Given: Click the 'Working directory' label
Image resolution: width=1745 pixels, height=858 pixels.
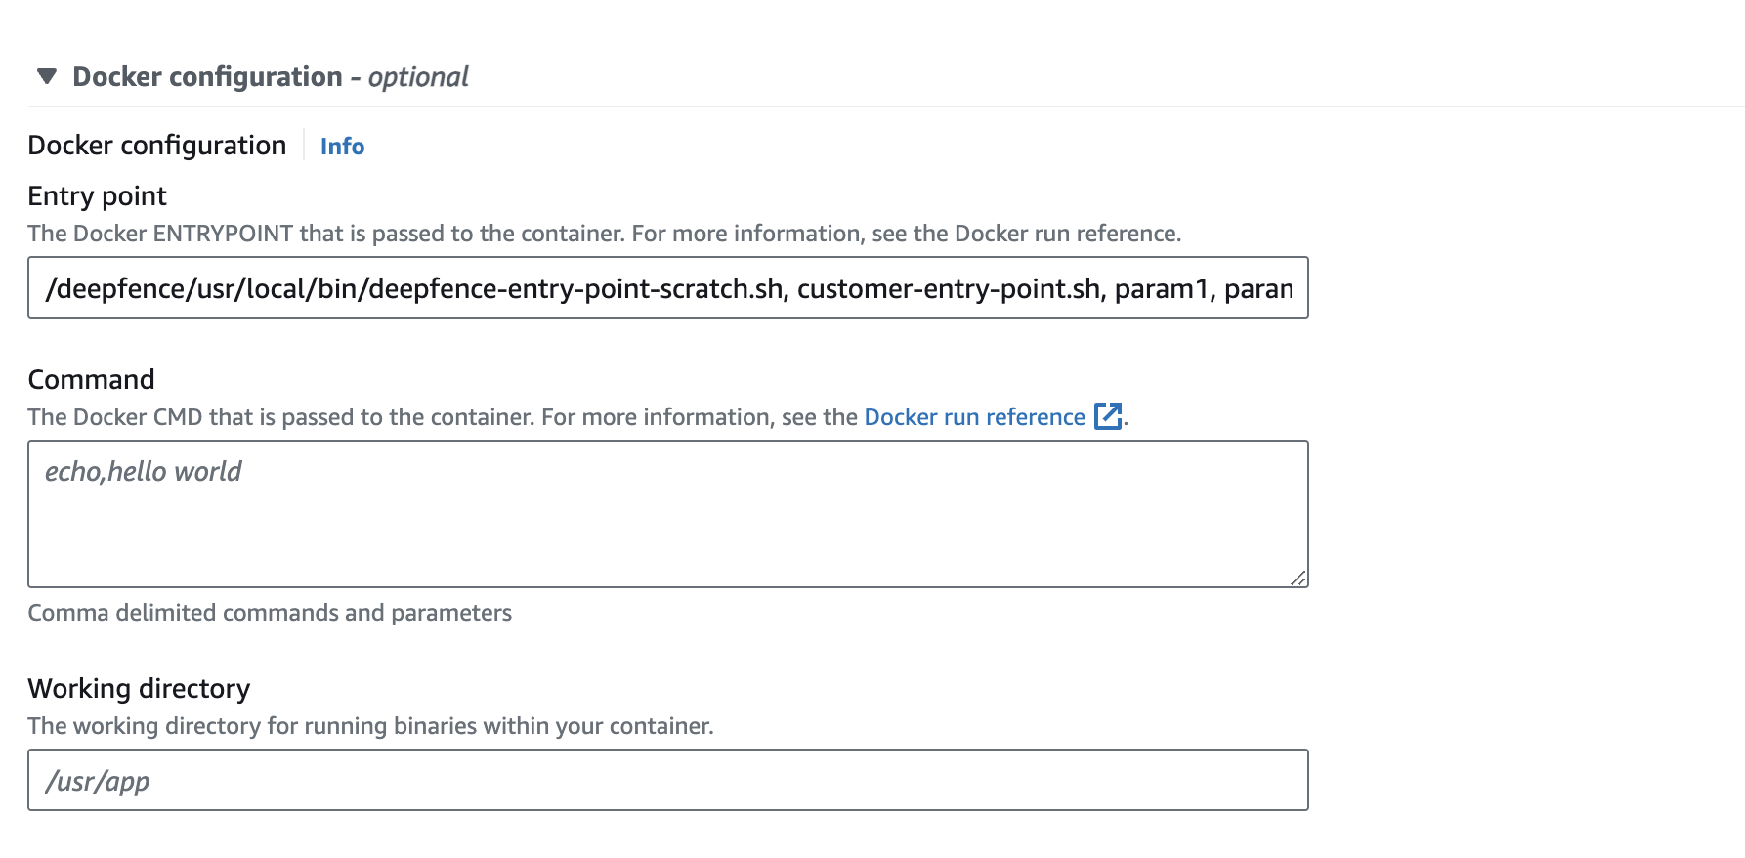Looking at the screenshot, I should point(140,688).
